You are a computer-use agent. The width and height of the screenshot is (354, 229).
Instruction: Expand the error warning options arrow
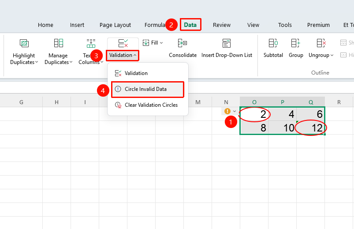click(235, 111)
